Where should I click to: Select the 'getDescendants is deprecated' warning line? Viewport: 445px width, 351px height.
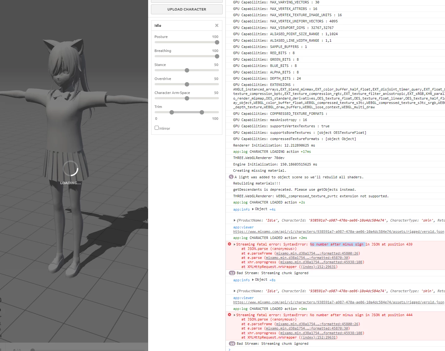pyautogui.click(x=294, y=190)
